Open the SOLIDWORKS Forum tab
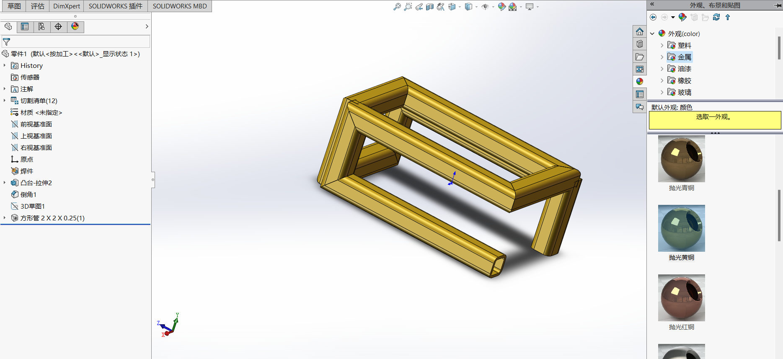This screenshot has width=783, height=359. pos(640,107)
